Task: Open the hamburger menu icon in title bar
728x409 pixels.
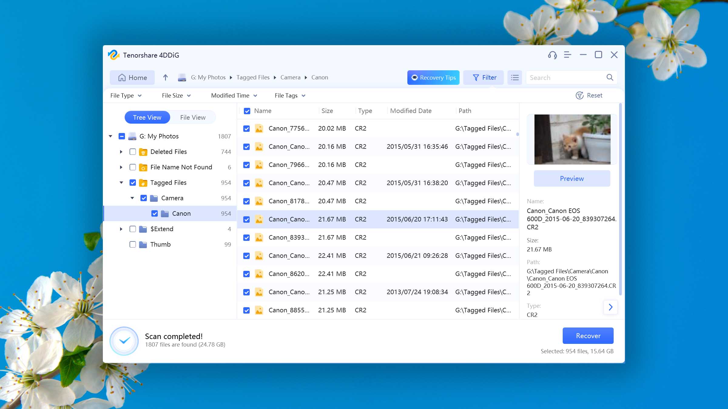Action: [568, 55]
